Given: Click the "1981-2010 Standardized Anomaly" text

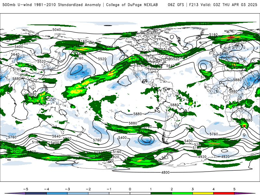Looking at the screenshot, I should [x=68, y=5].
